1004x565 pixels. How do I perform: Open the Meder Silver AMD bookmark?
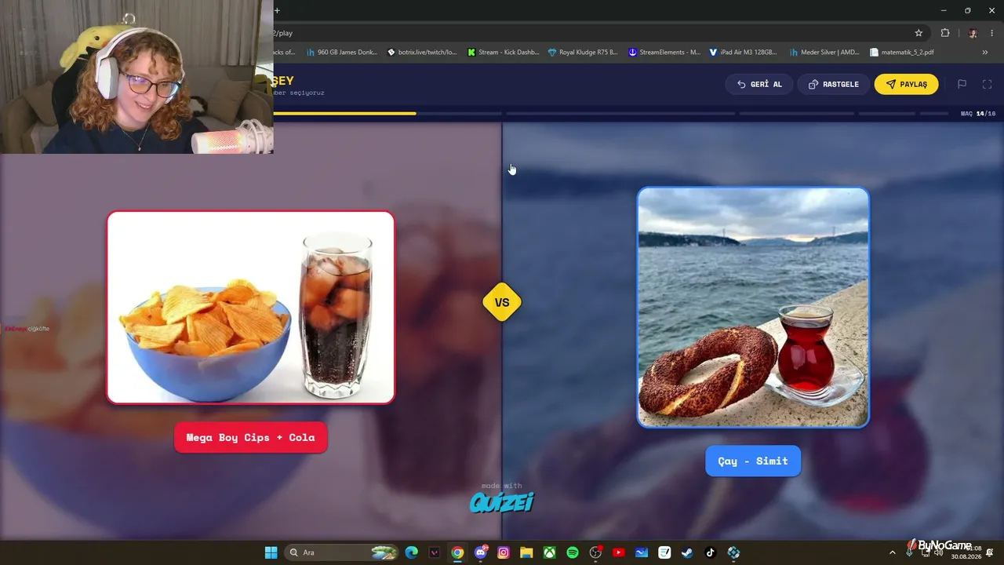824,53
